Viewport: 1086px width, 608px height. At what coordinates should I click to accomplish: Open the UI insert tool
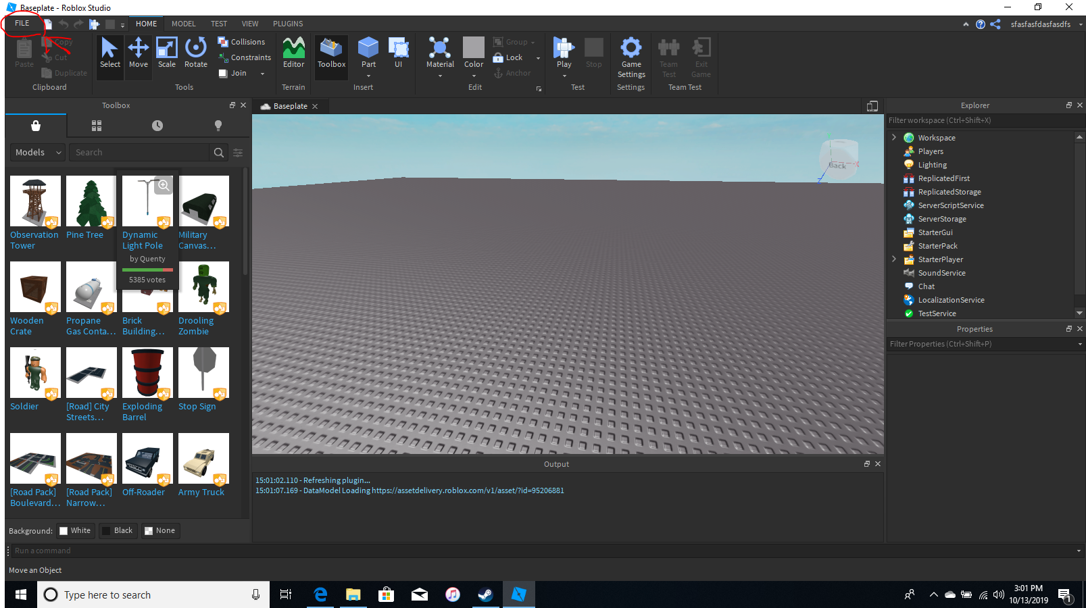398,53
